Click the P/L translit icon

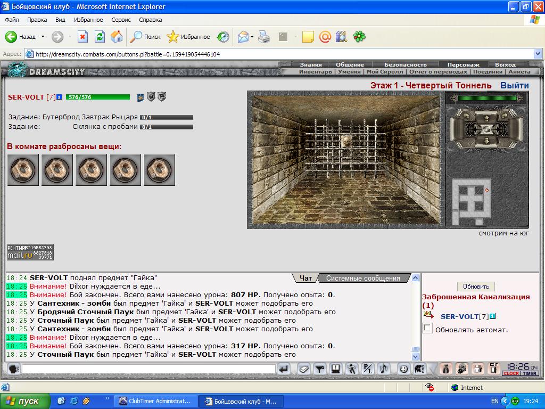[368, 369]
